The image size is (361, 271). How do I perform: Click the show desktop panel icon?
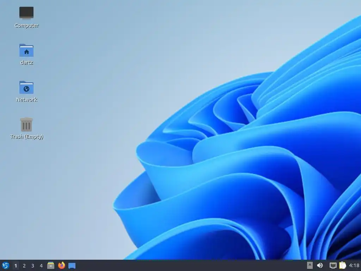[x=72, y=266]
